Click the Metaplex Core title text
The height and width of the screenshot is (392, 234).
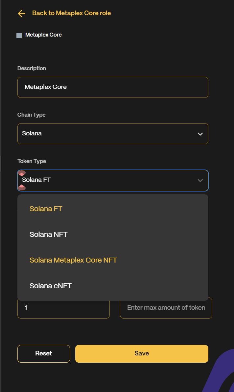coord(43,35)
